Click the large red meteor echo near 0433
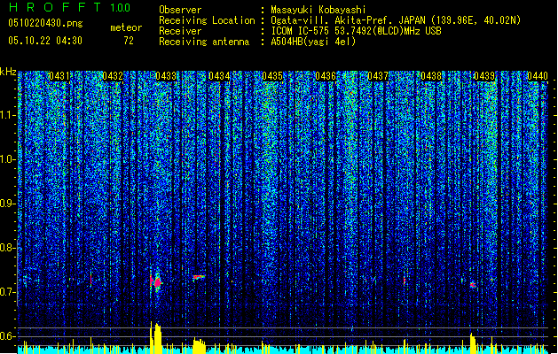This screenshot has width=558, height=354. [156, 282]
